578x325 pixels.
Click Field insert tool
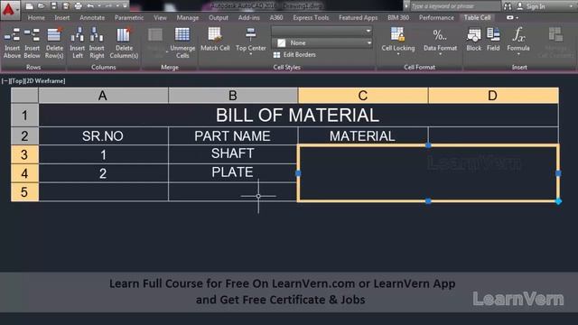(x=493, y=40)
